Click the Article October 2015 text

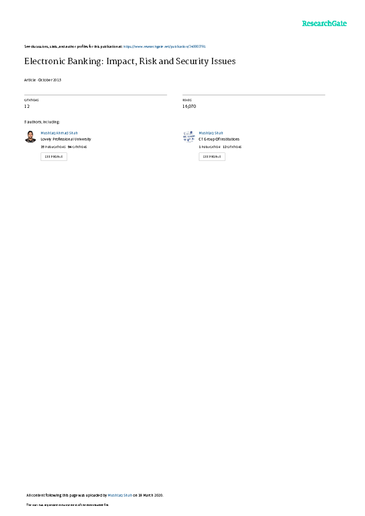[43, 80]
